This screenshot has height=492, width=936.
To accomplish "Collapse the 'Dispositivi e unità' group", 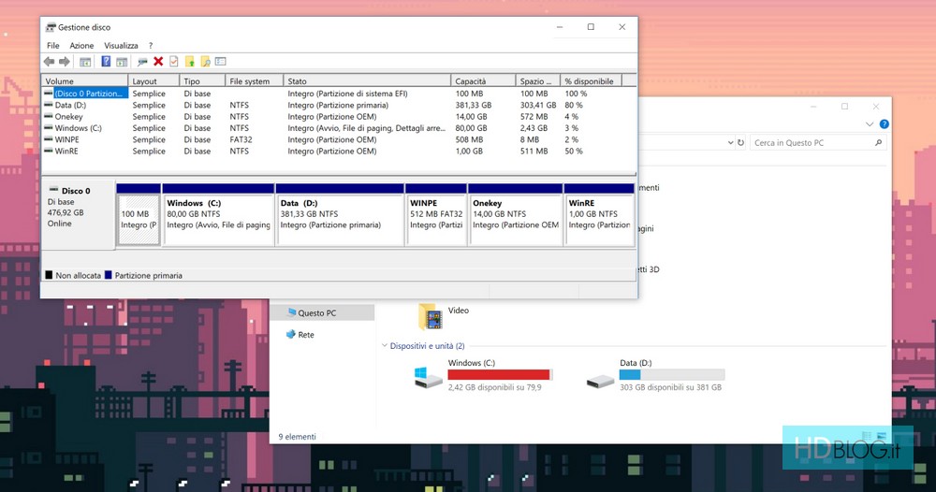I will click(385, 346).
